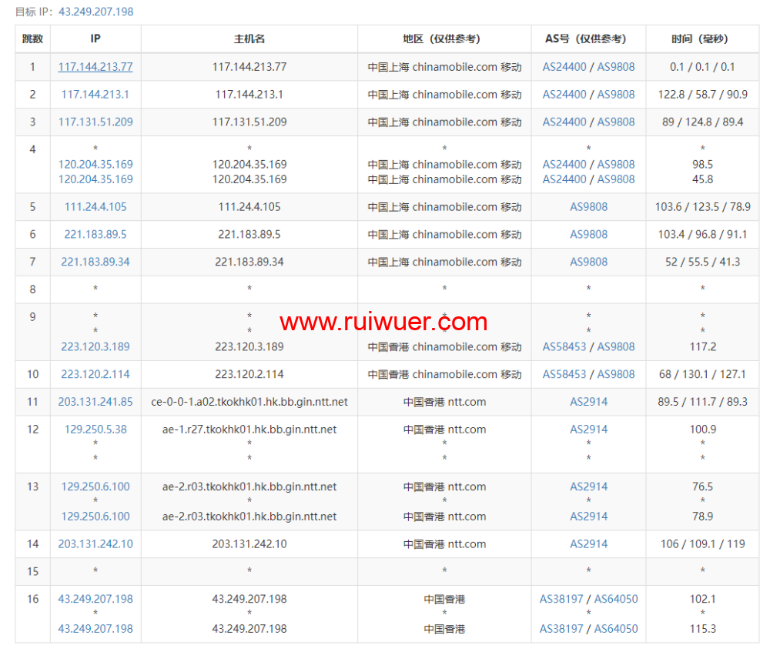Open the 129.250.5.38 IP link
Viewport: 770px width, 652px height.
95,430
